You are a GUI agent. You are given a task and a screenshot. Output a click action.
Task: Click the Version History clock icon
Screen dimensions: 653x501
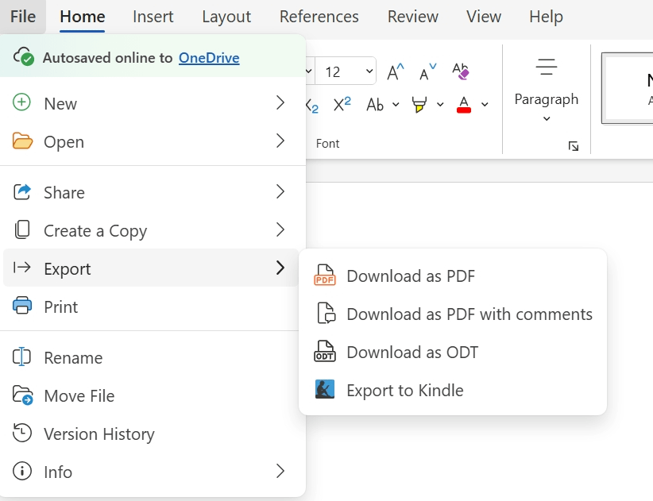click(22, 434)
